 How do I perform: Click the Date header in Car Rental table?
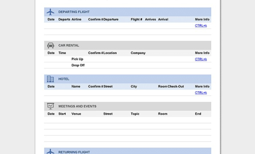pos(51,53)
